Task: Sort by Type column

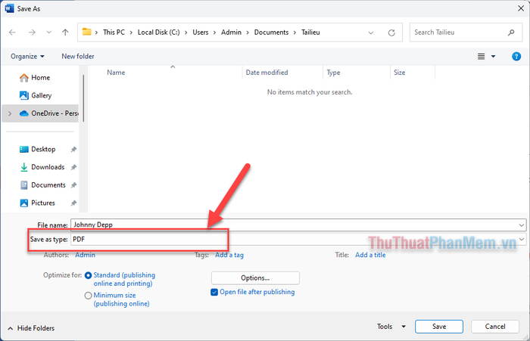Action: 333,73
